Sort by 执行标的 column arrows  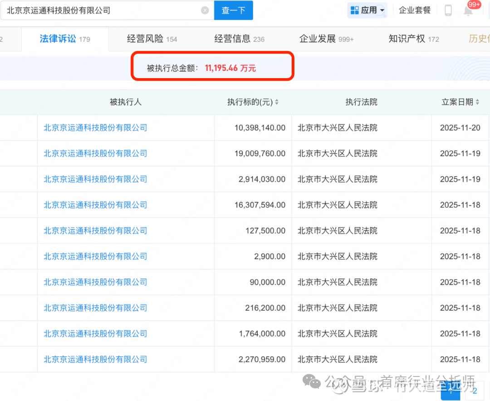(277, 103)
